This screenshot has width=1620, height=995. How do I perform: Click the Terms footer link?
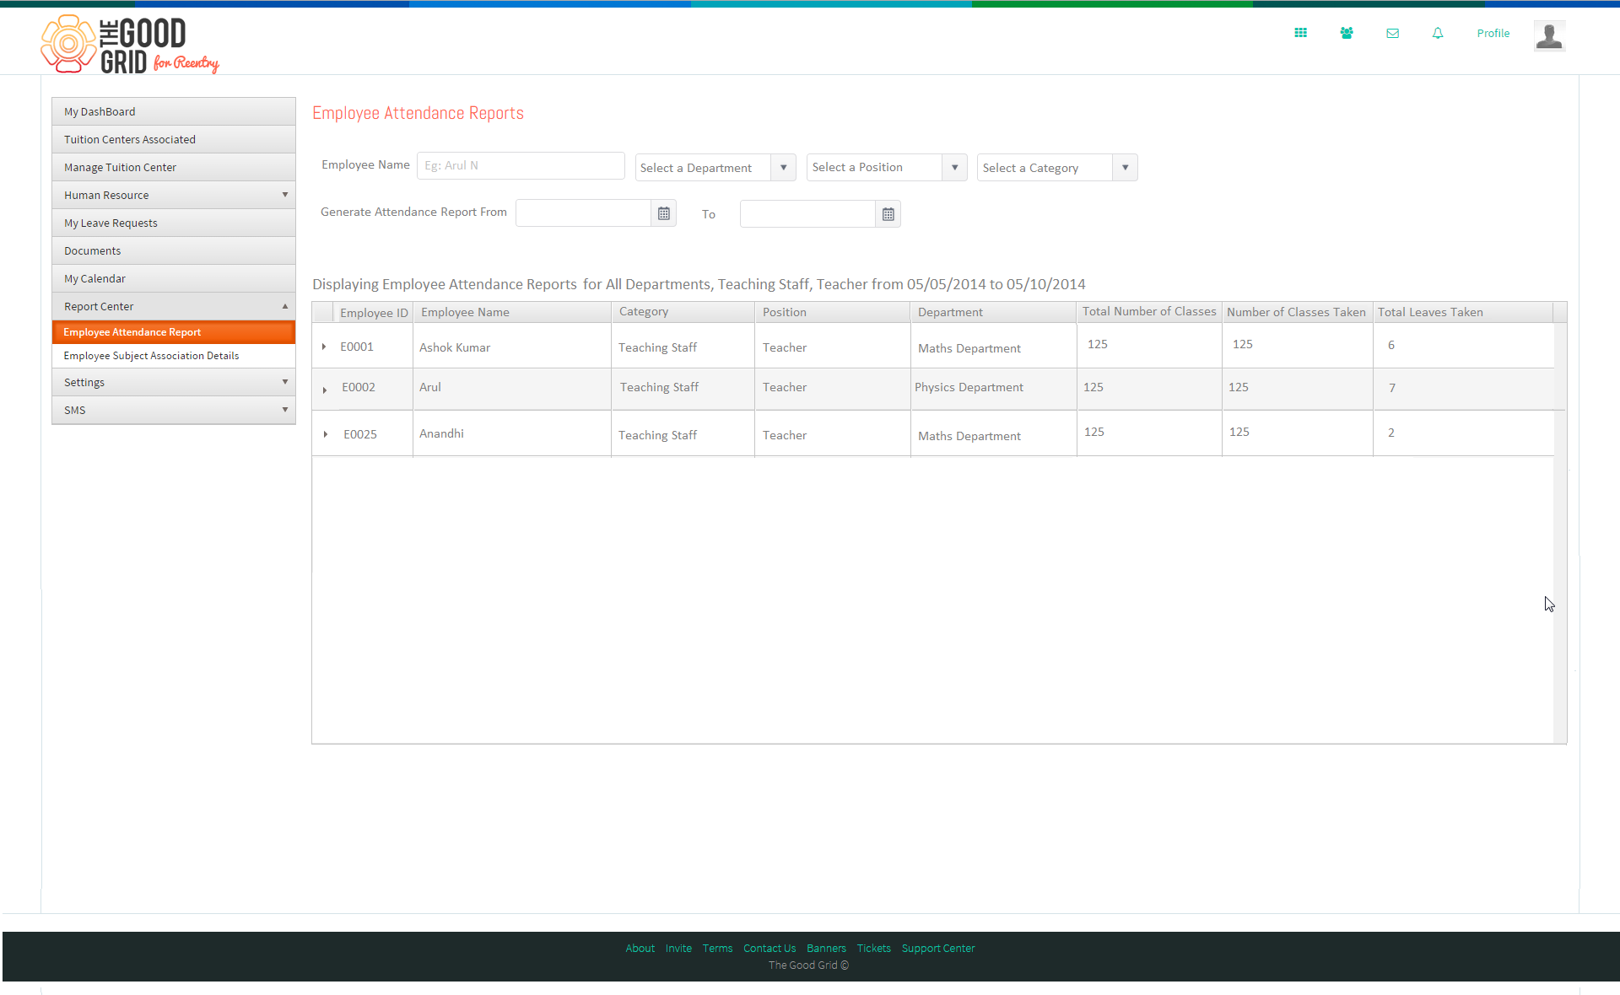[x=717, y=949]
